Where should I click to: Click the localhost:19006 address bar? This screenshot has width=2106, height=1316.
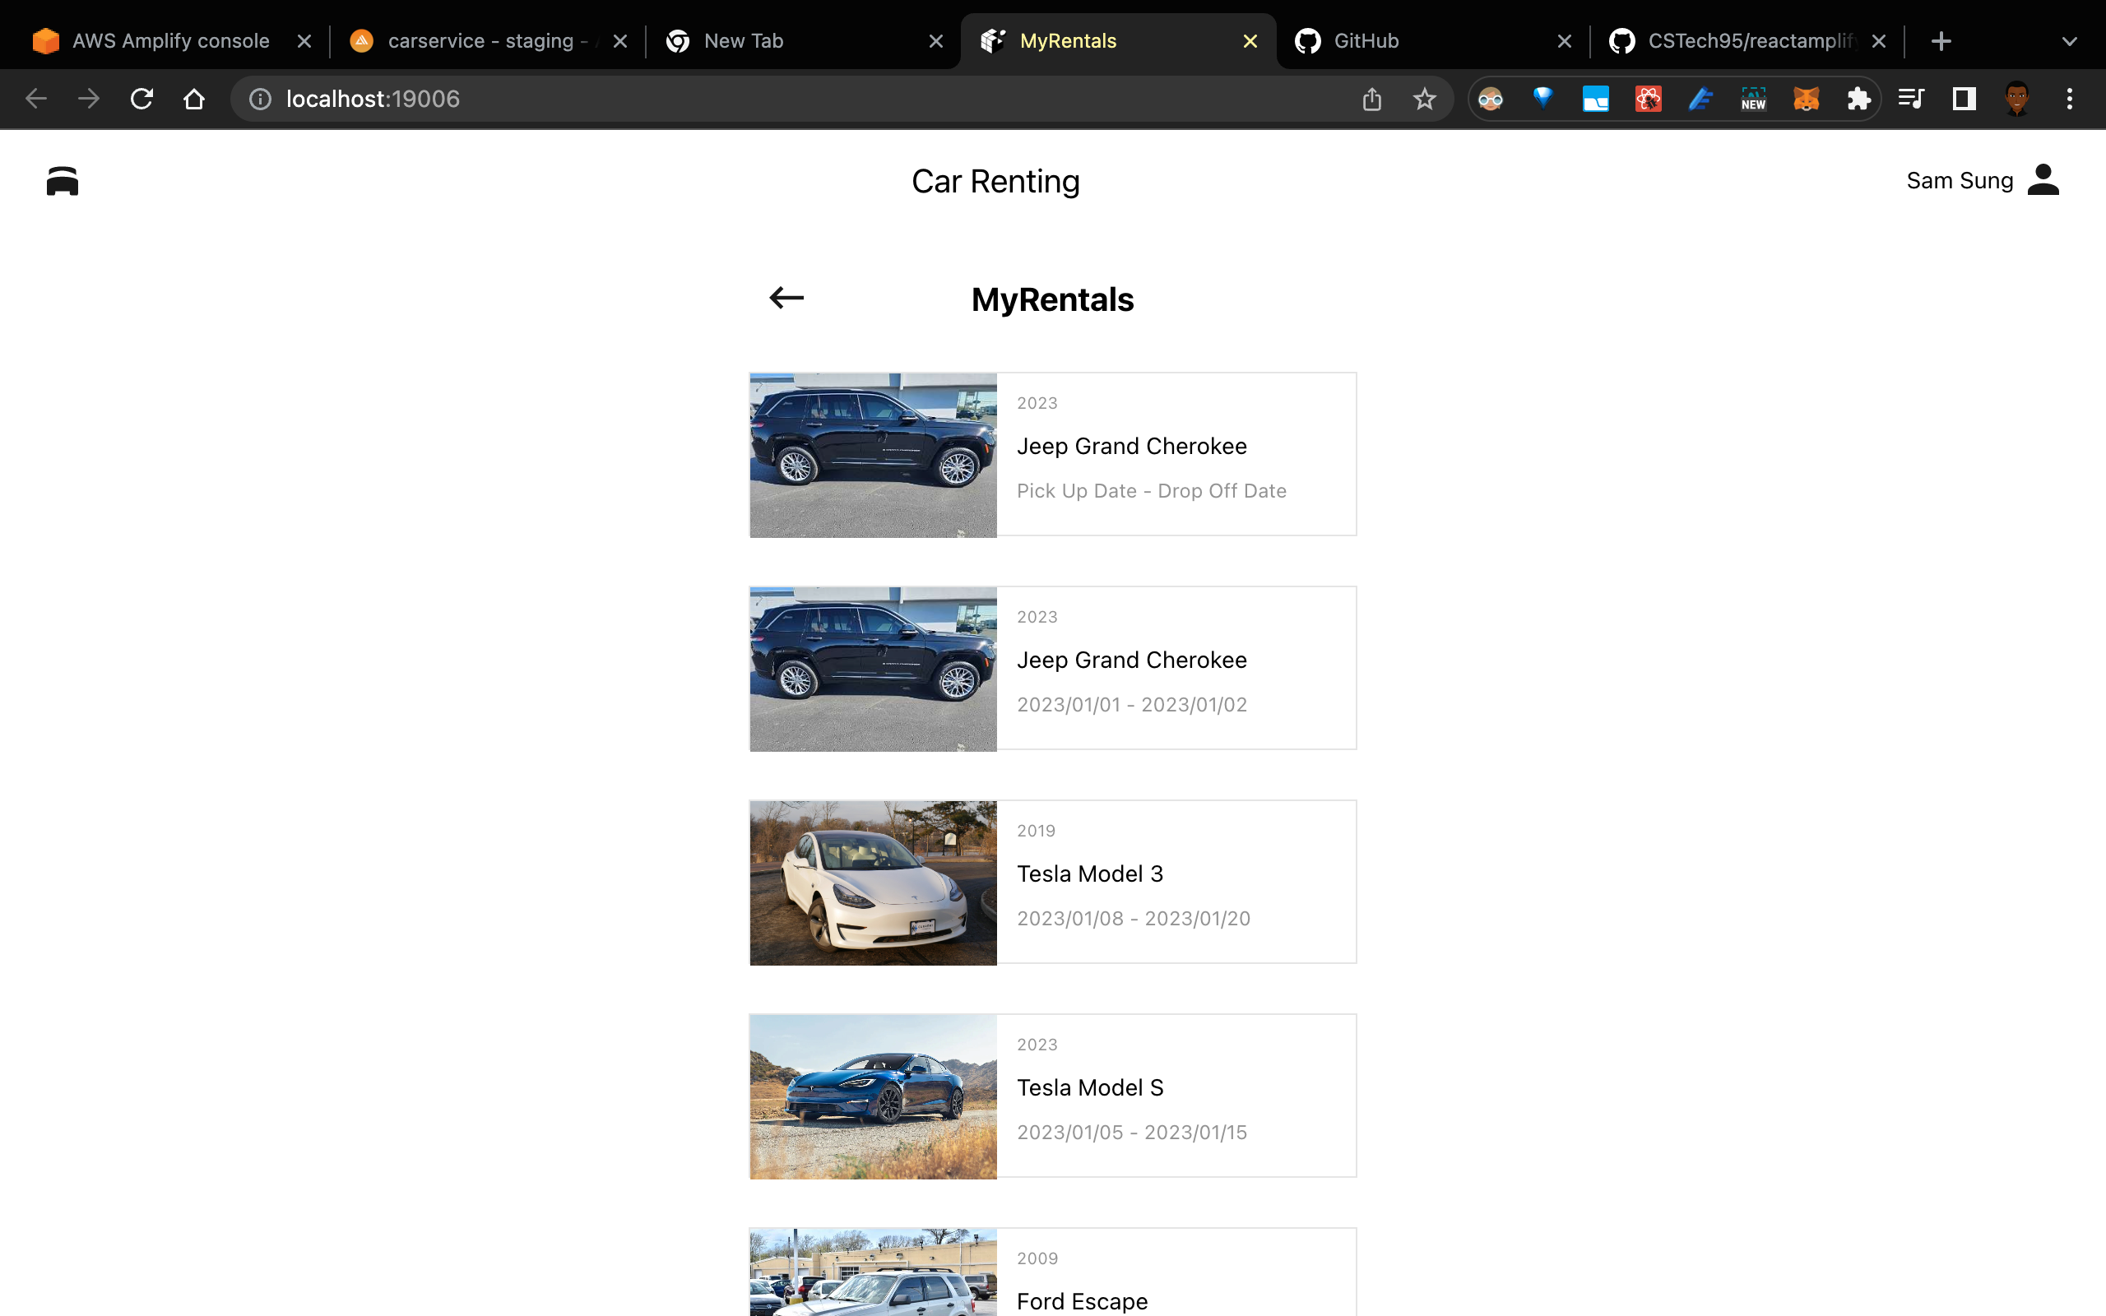coord(374,99)
